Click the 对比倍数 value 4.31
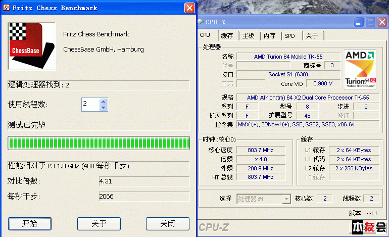Image resolution: width=389 pixels, height=237 pixels. pyautogui.click(x=144, y=181)
